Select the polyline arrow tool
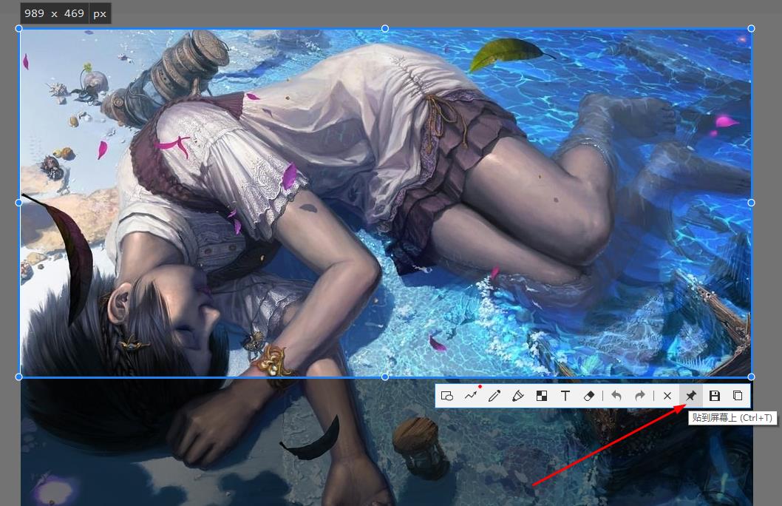 [x=472, y=395]
